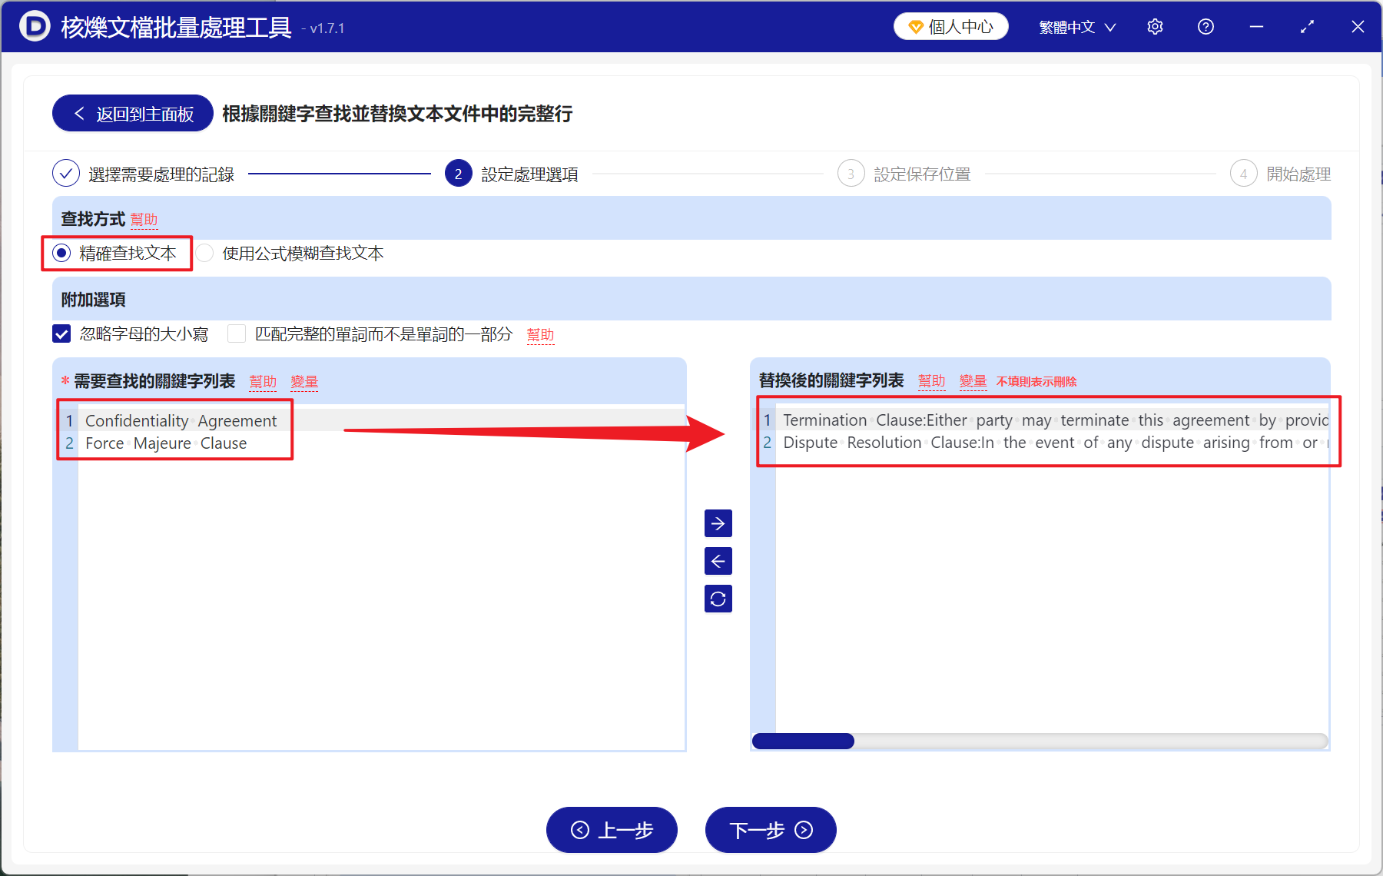Open 變量 list for replacement keywords
This screenshot has width=1383, height=876.
point(973,380)
